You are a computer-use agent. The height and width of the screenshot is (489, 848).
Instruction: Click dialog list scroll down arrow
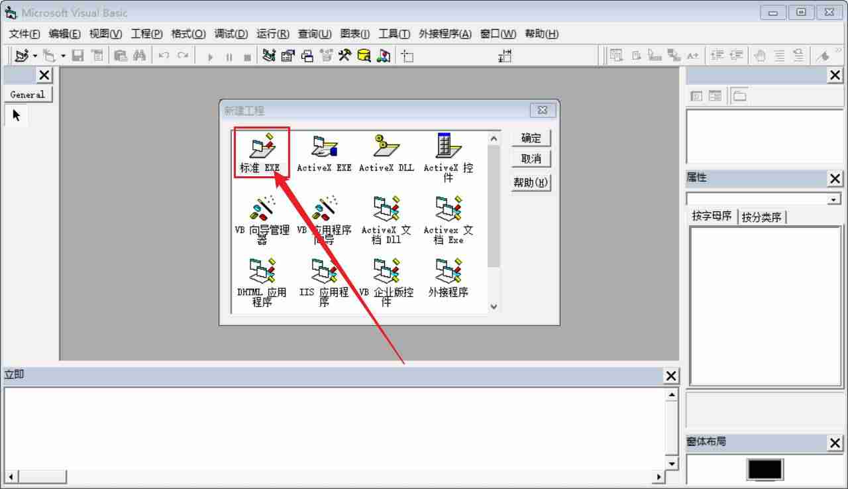[x=493, y=307]
